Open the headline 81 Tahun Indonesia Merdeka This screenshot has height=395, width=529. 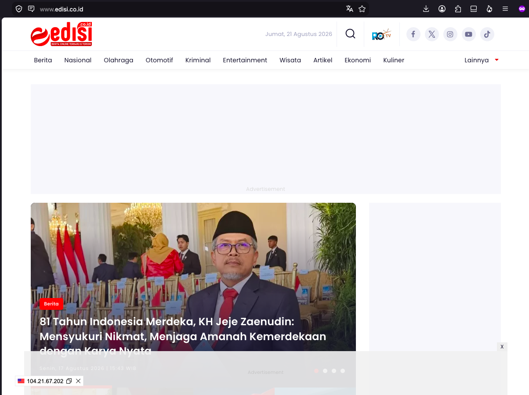click(183, 336)
